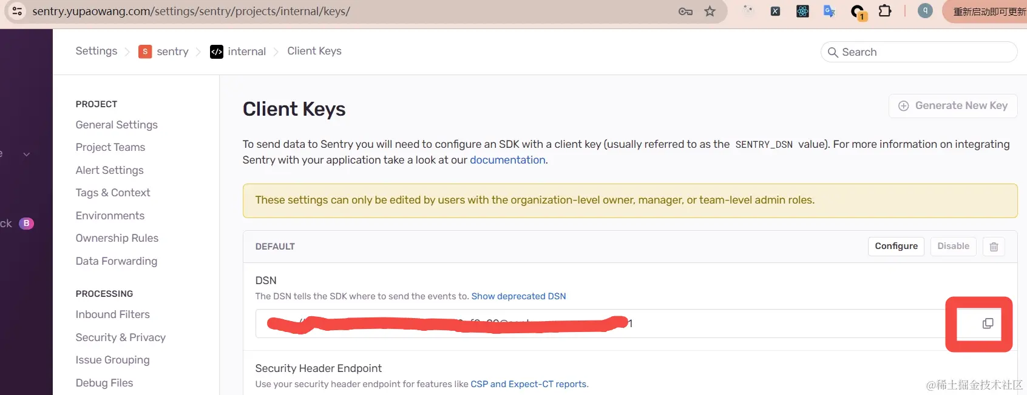The width and height of the screenshot is (1027, 395).
Task: Show the deprecated DSN
Action: point(518,296)
